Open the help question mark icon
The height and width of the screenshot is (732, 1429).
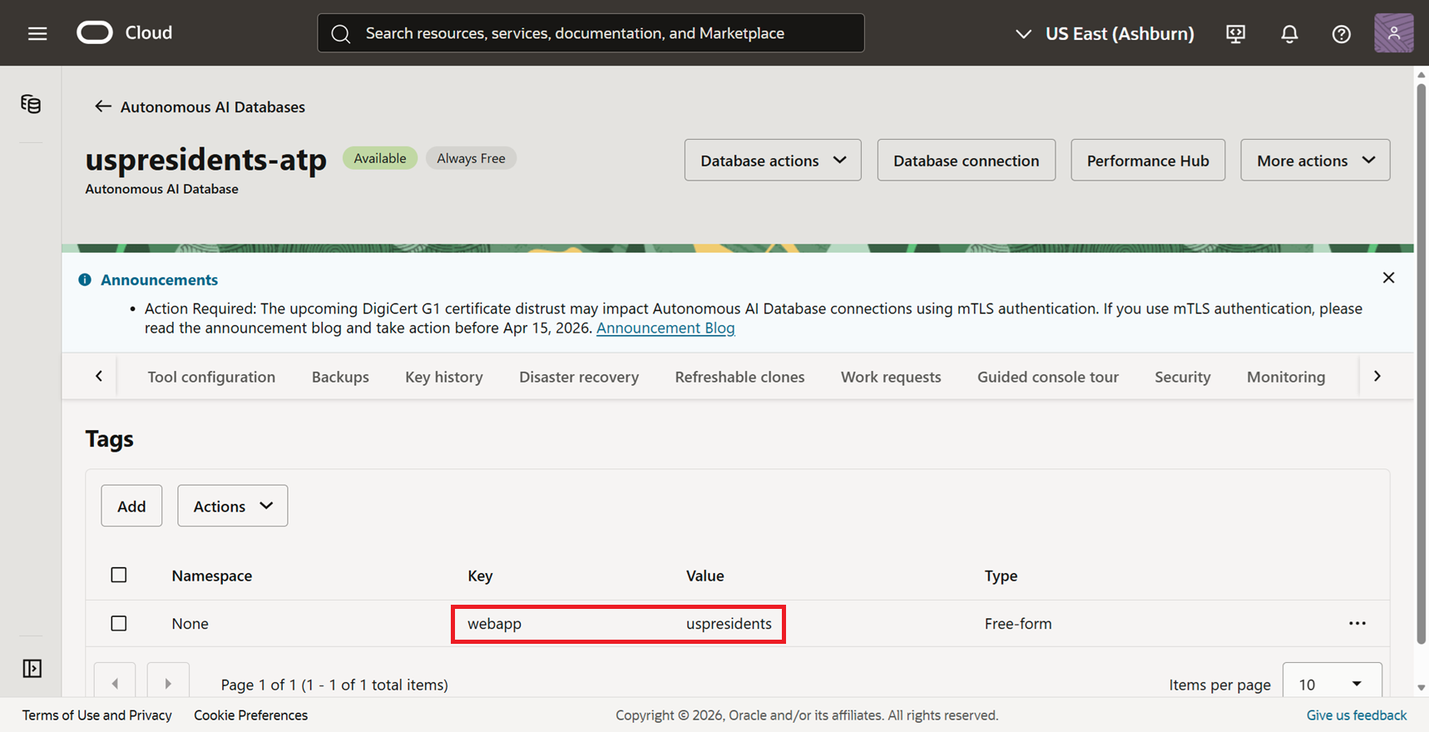(x=1341, y=33)
